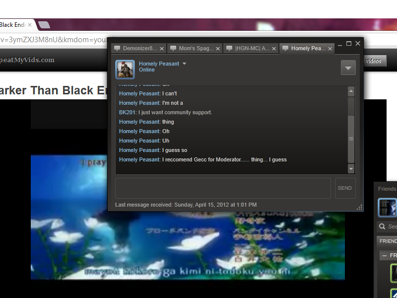Click the Darker Than Black video title

54,90
